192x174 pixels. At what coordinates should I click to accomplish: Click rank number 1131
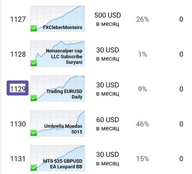point(18,159)
